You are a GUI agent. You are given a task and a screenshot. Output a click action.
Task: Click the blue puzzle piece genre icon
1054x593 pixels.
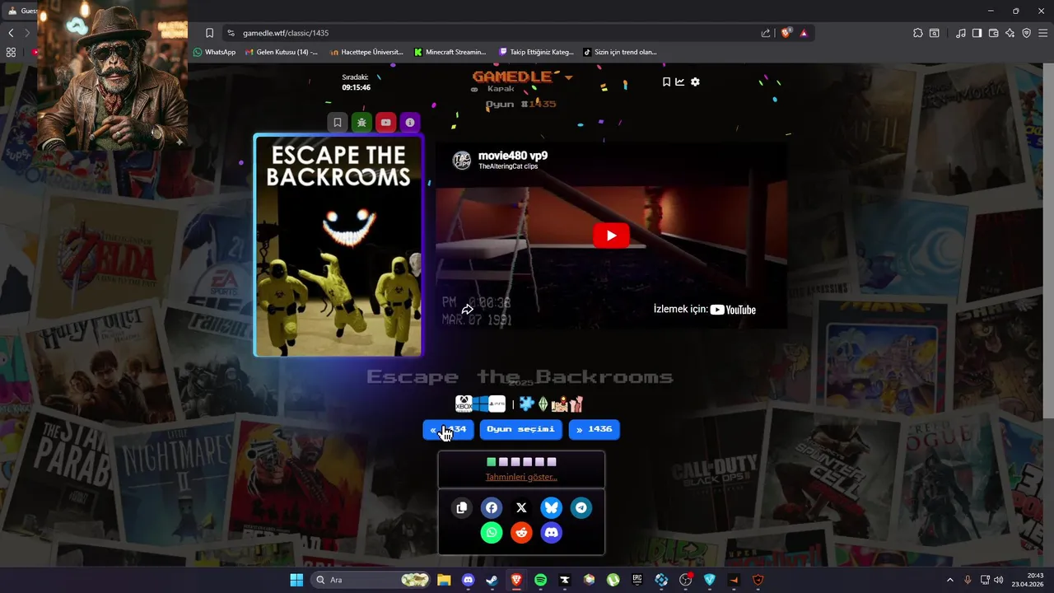point(527,404)
